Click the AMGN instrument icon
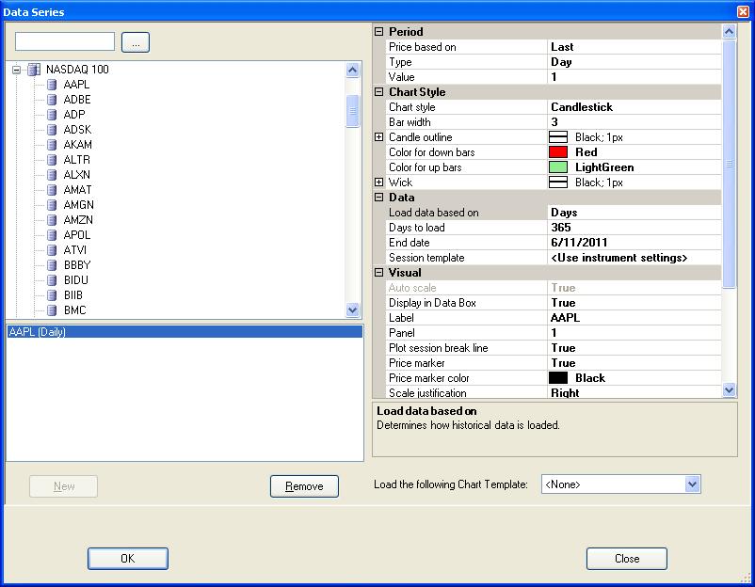 click(52, 205)
